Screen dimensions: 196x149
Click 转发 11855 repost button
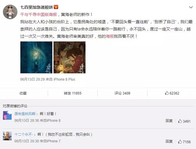point(73,93)
